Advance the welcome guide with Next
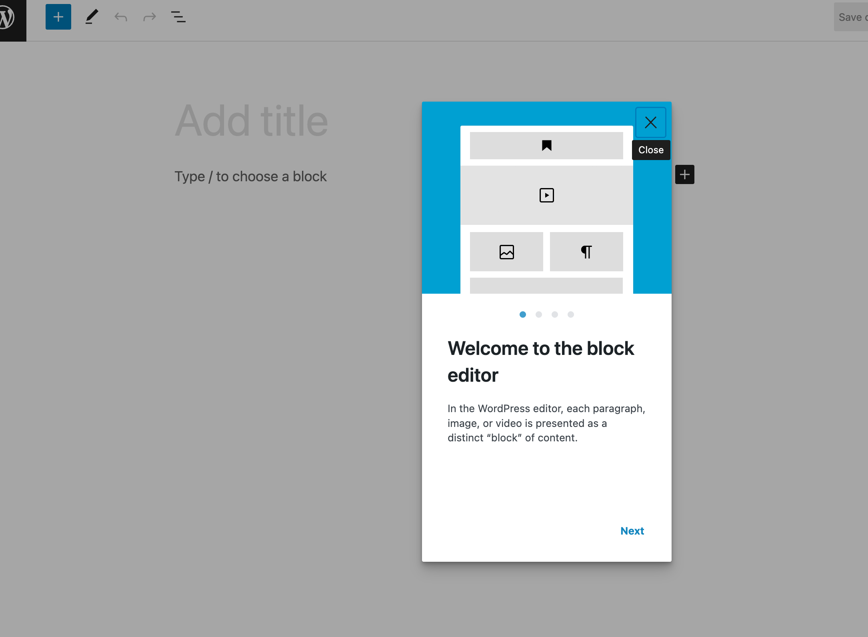 [632, 531]
